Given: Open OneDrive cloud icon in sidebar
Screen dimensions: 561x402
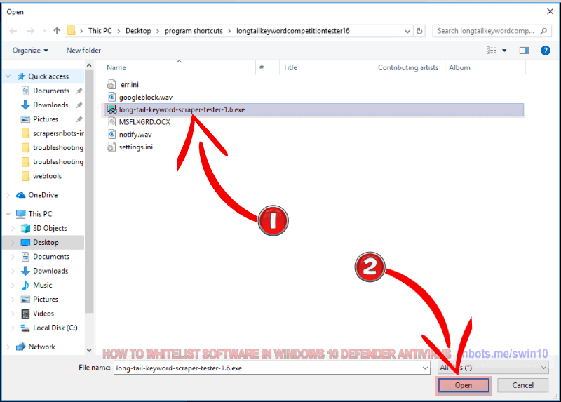Looking at the screenshot, I should coord(21,195).
